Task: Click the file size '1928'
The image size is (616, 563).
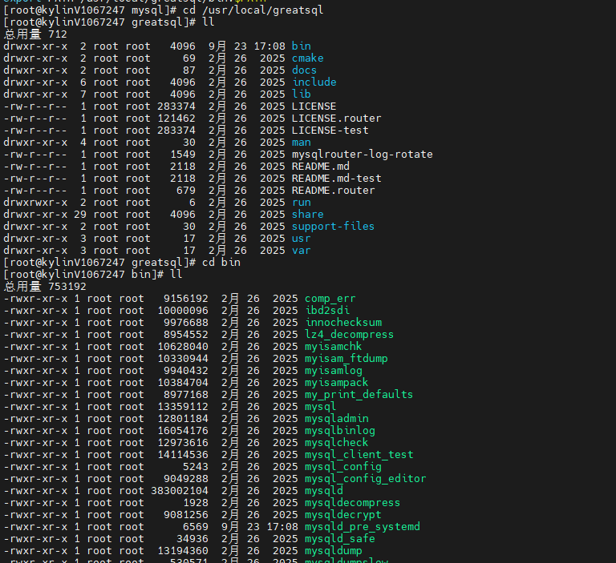Action: pos(196,503)
